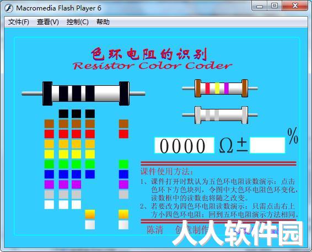The width and height of the screenshot is (312, 252).
Task: Click the Flash Player icon in title bar
Action: pos(9,8)
